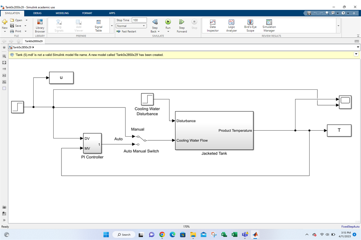Switch to the Modeling tab

coord(62,13)
